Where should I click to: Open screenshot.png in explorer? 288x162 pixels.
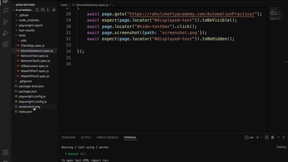coord(29,107)
